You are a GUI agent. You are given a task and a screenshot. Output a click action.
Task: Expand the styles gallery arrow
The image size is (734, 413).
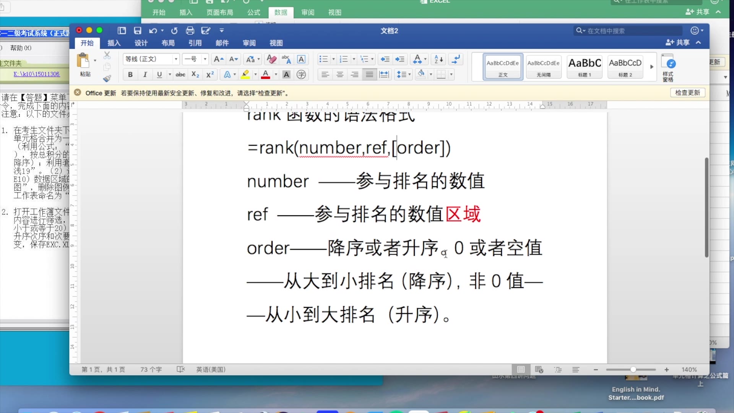tap(652, 67)
